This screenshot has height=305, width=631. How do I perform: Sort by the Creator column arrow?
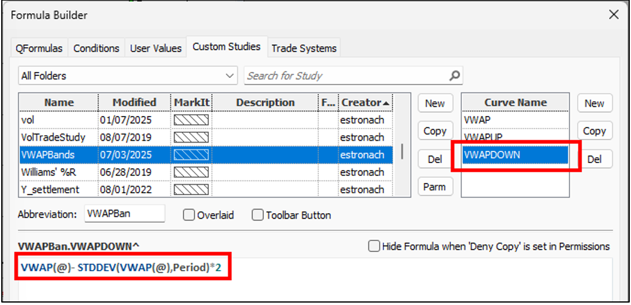click(386, 103)
